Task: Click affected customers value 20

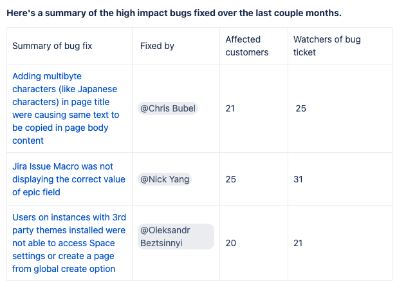Action: (230, 243)
